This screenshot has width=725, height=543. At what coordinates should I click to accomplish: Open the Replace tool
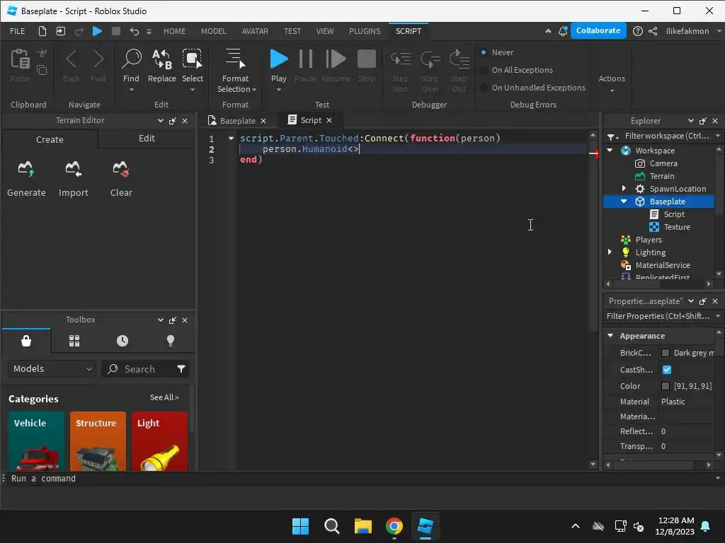[162, 66]
